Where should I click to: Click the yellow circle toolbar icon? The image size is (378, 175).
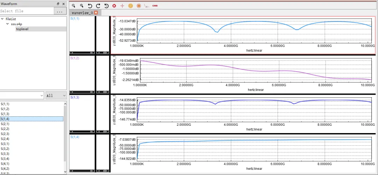[x=131, y=6]
